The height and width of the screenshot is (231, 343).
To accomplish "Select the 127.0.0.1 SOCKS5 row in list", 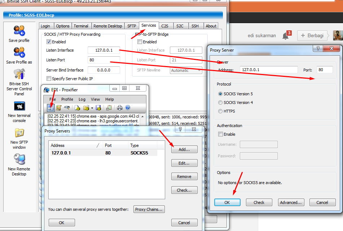I will pos(103,153).
